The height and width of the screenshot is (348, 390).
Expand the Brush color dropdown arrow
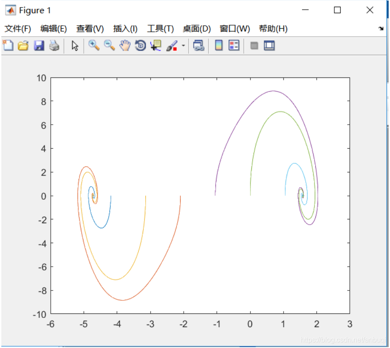pos(183,46)
